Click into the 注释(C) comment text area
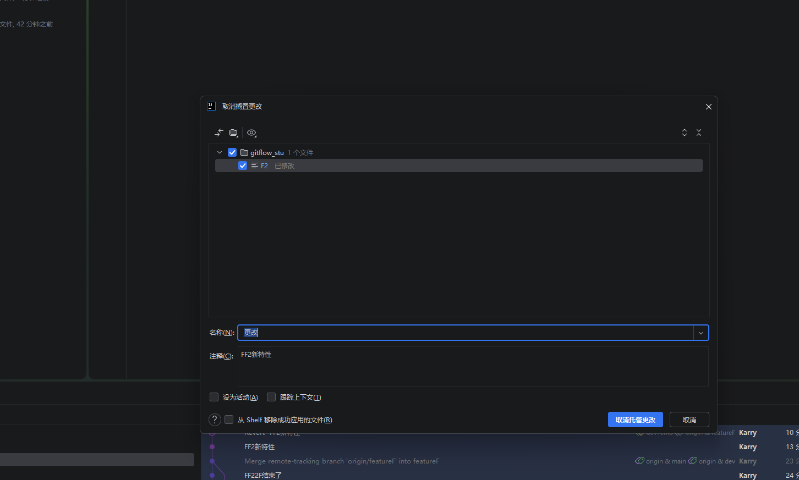This screenshot has width=799, height=480. click(473, 366)
